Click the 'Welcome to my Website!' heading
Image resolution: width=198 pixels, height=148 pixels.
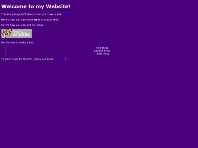[x=36, y=7]
